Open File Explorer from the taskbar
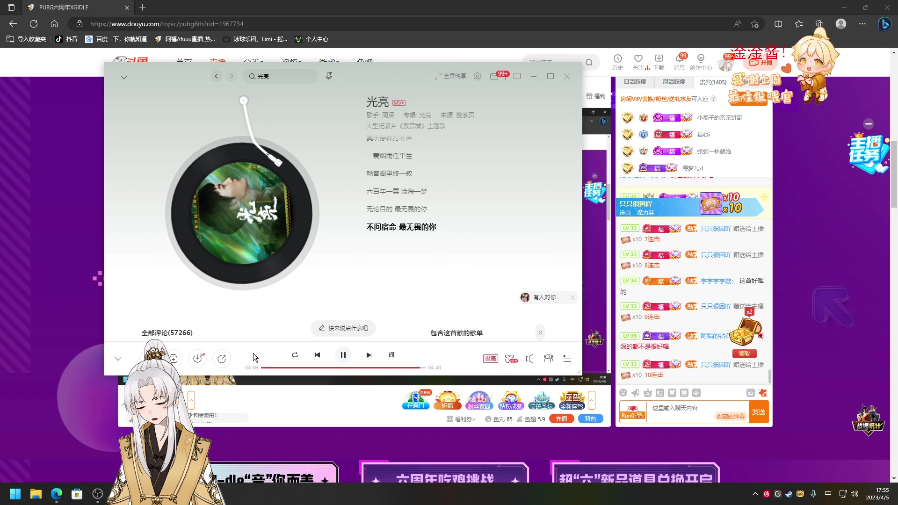Screen dimensions: 898x505 pos(36,494)
